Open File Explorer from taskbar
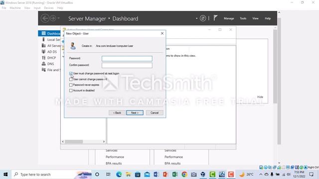This screenshot has height=179, width=319. coord(129,175)
